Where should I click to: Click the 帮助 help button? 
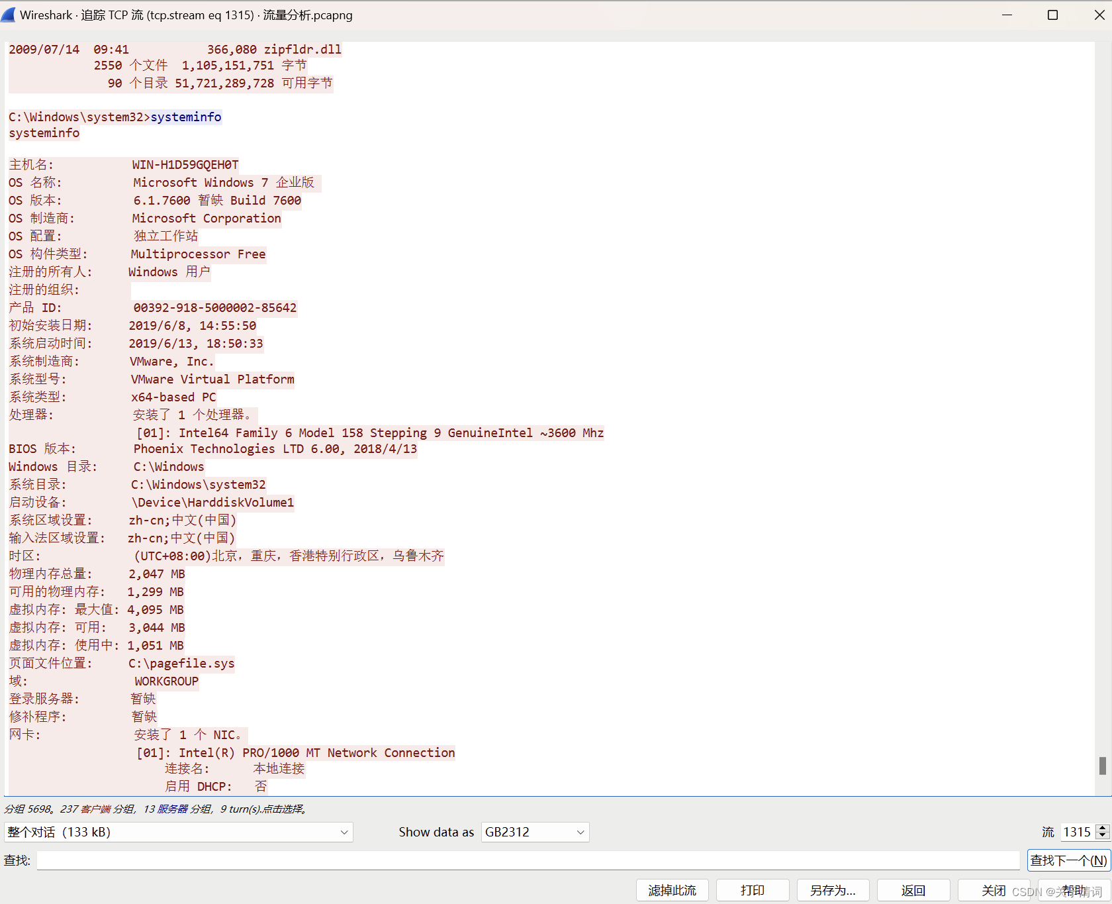point(1074,890)
